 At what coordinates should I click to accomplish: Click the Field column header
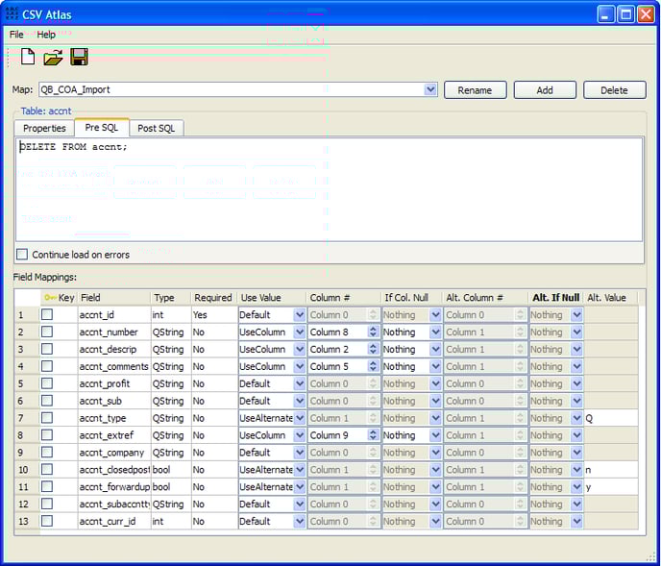click(x=113, y=298)
